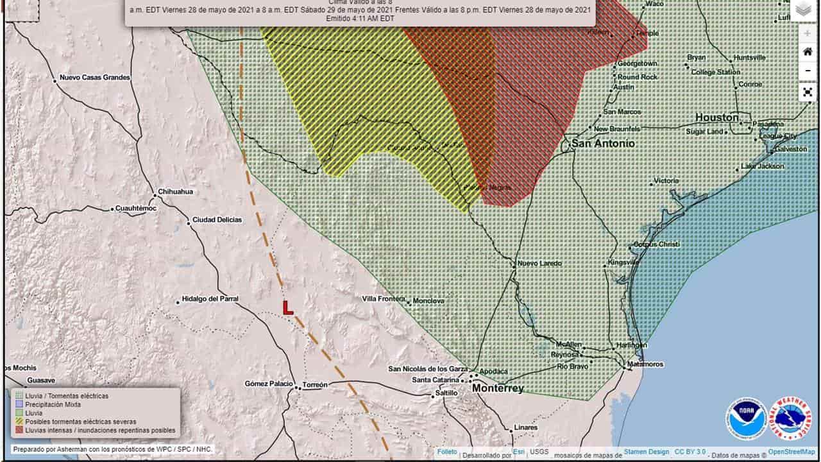This screenshot has width=821, height=462.
Task: Click Posibles tormentas eléctricas severas swatch
Action: point(19,422)
